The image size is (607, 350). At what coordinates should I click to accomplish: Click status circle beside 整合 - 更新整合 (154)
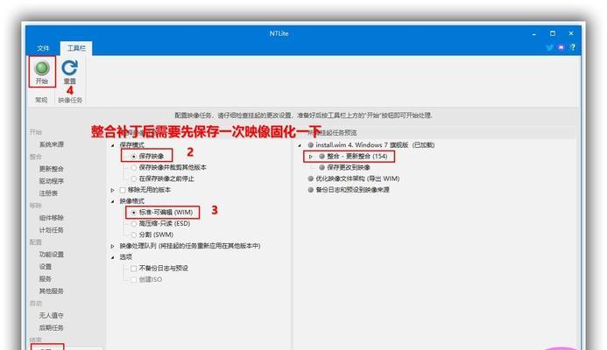coord(321,157)
